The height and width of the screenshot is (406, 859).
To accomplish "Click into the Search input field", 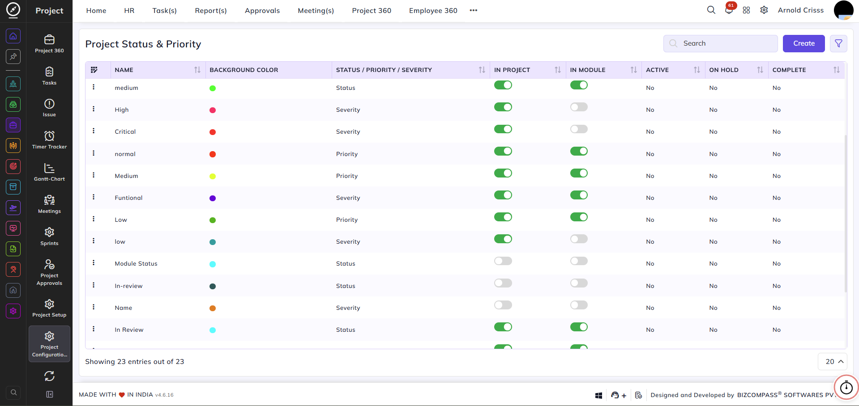I will (x=720, y=43).
